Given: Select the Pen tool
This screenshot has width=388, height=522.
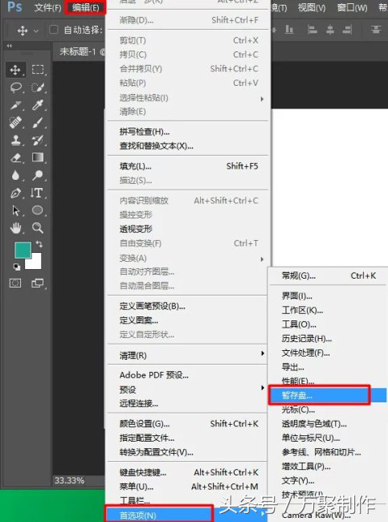Looking at the screenshot, I should (15, 193).
